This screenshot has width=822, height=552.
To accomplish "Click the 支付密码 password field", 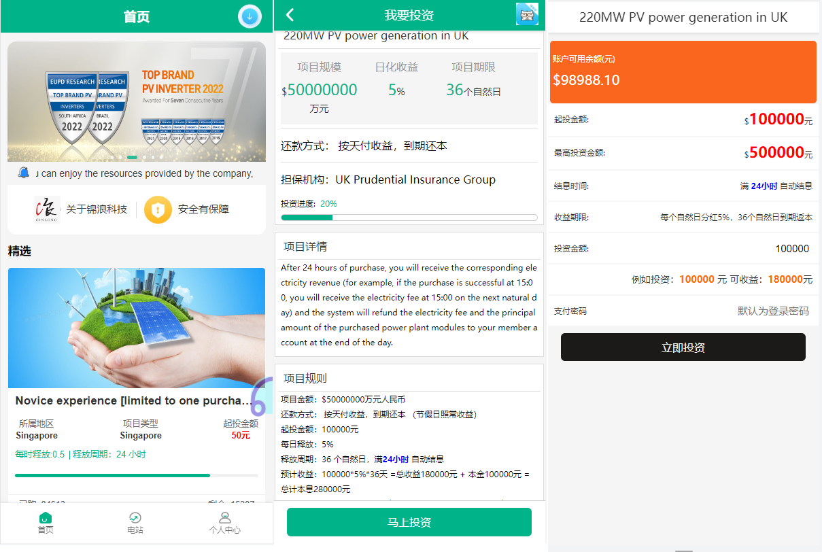I will click(x=683, y=311).
